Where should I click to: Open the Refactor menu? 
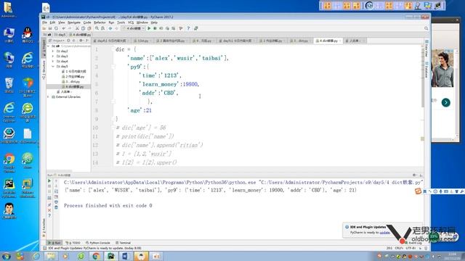click(100, 22)
